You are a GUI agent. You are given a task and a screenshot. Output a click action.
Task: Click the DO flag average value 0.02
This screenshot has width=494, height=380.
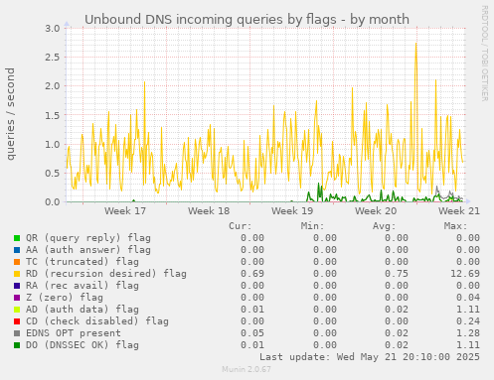396,345
